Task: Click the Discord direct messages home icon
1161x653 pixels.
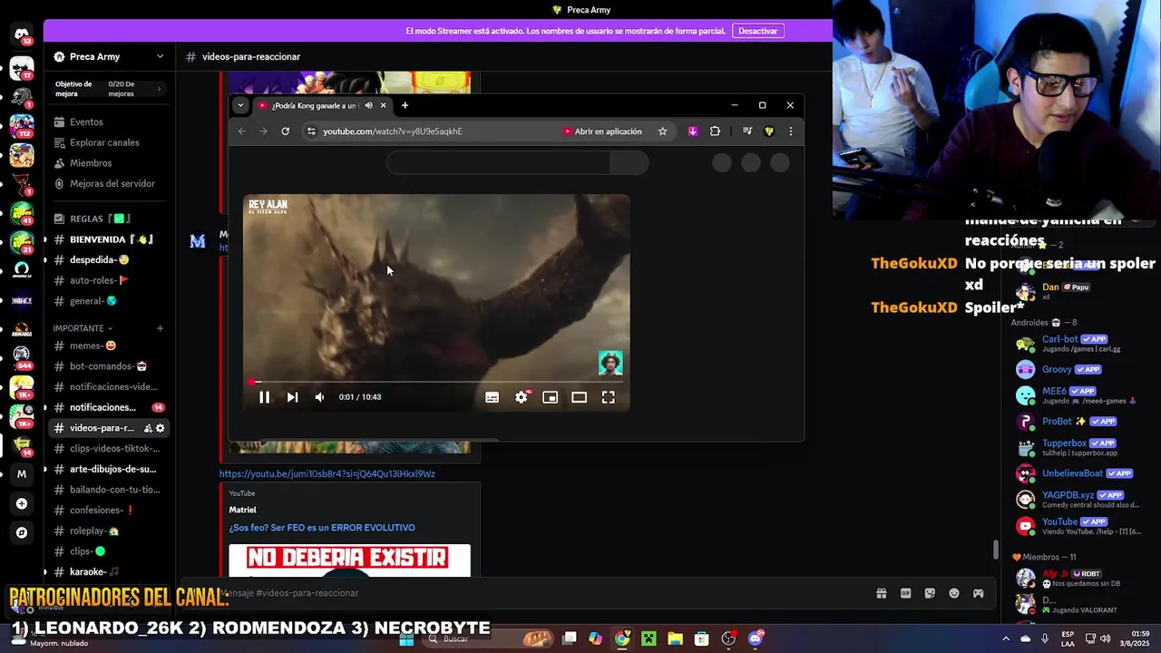Action: click(x=22, y=36)
